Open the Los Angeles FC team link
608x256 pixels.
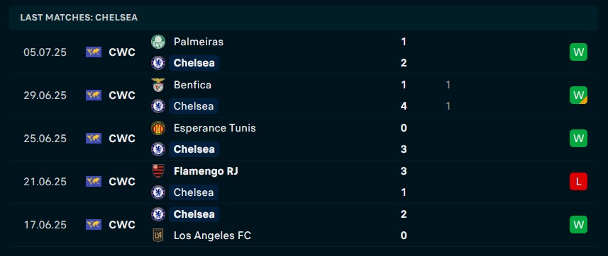(x=213, y=235)
